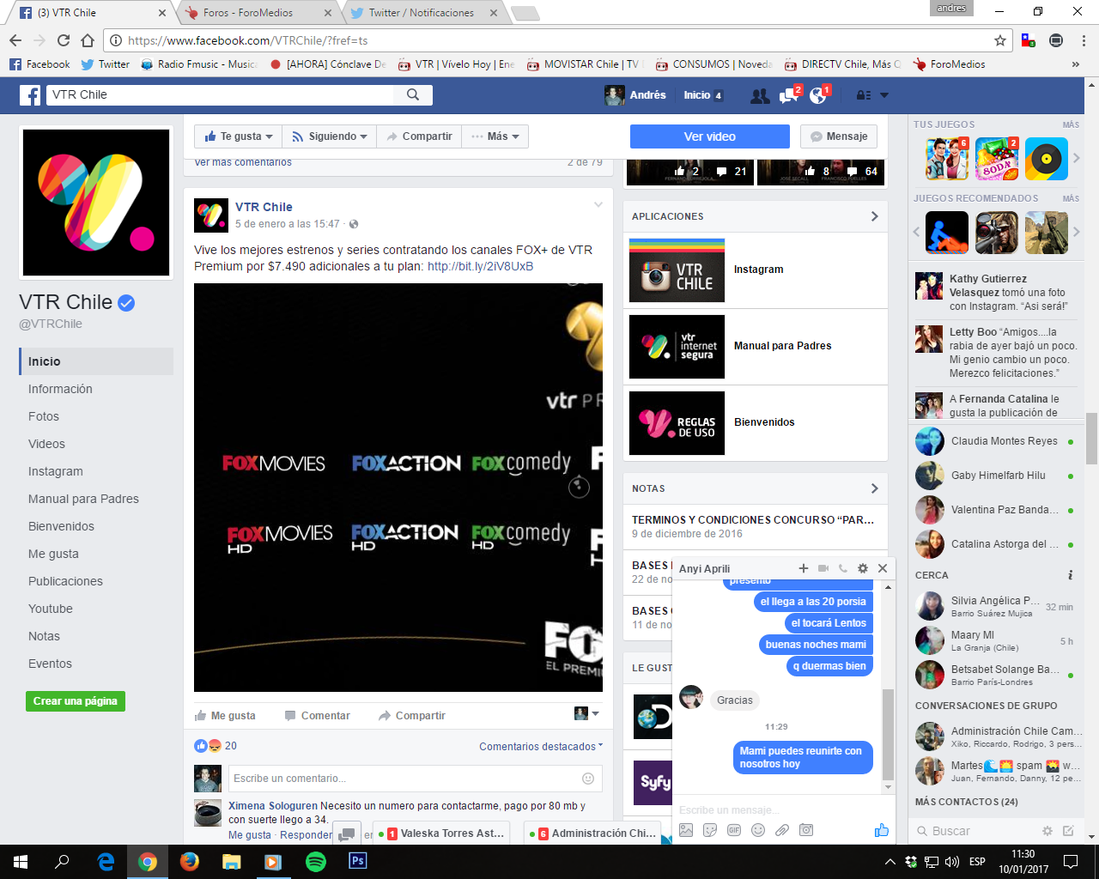The width and height of the screenshot is (1099, 879).
Task: Open the friend requests icon in header
Action: pyautogui.click(x=759, y=95)
